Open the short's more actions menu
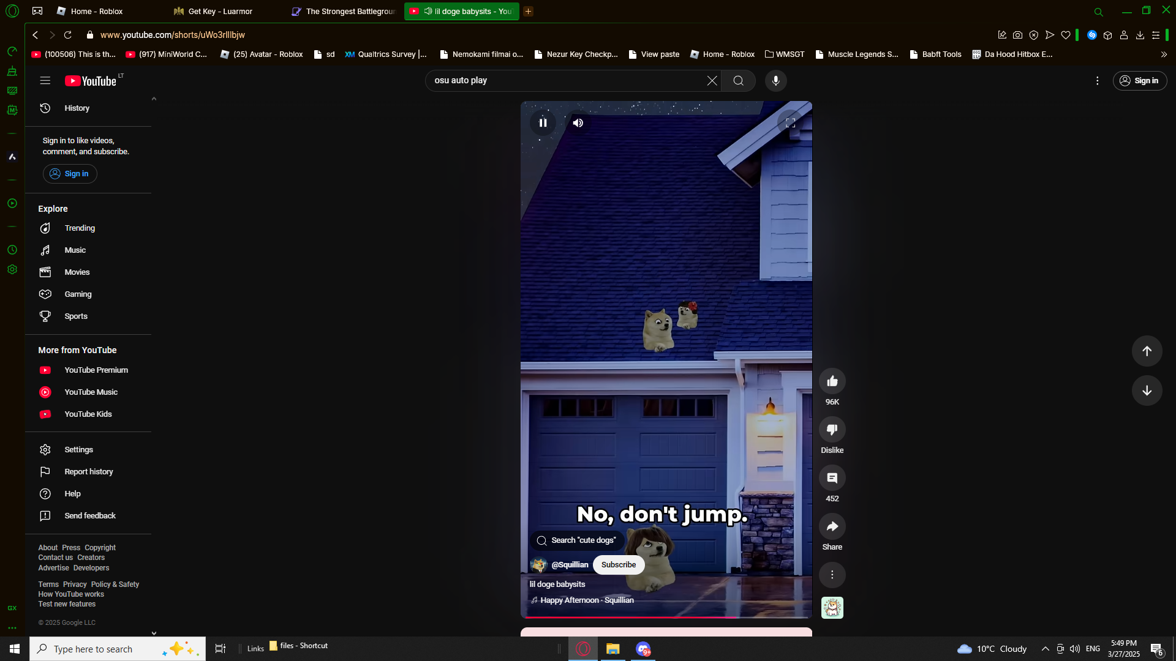The image size is (1176, 661). pos(832,575)
